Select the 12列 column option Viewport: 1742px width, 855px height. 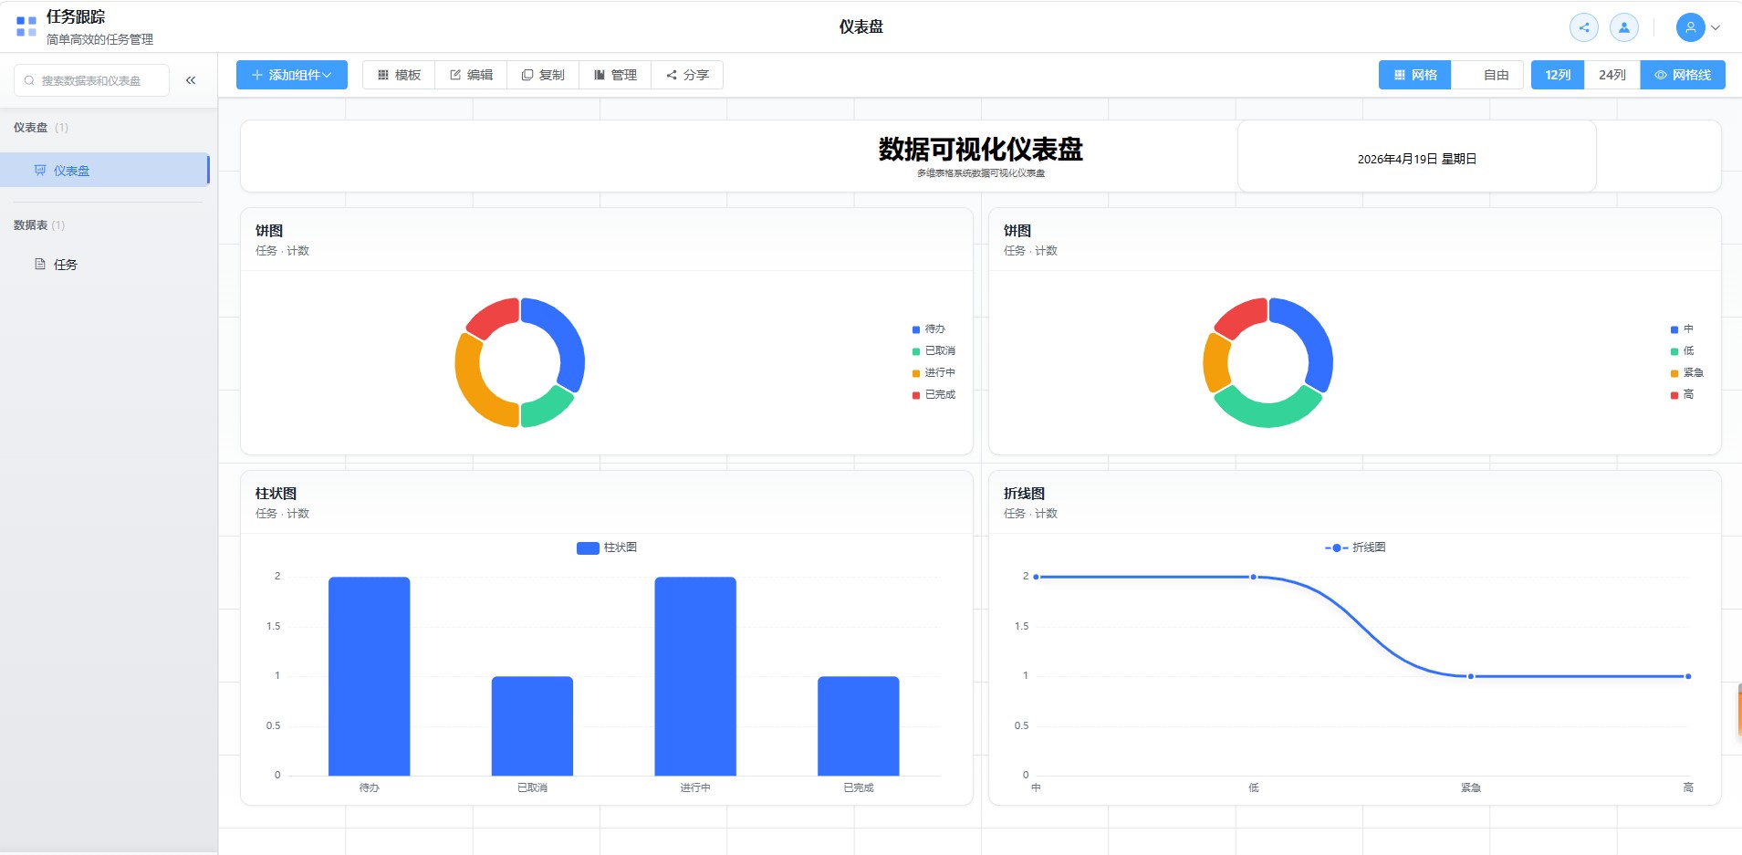[x=1558, y=75]
